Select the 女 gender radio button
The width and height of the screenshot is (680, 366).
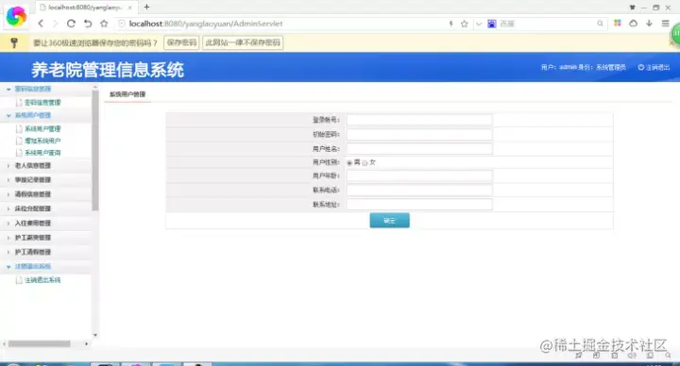(365, 163)
